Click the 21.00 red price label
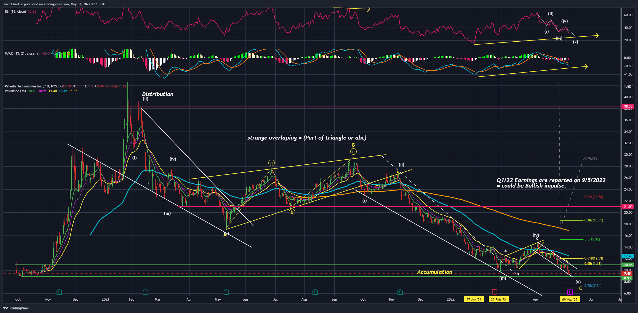The width and height of the screenshot is (638, 313). click(628, 207)
